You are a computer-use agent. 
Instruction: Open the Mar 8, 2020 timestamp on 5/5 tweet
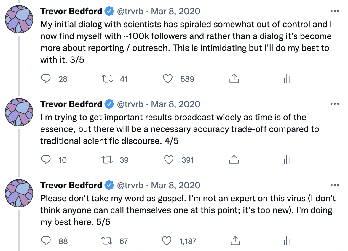[x=175, y=185]
